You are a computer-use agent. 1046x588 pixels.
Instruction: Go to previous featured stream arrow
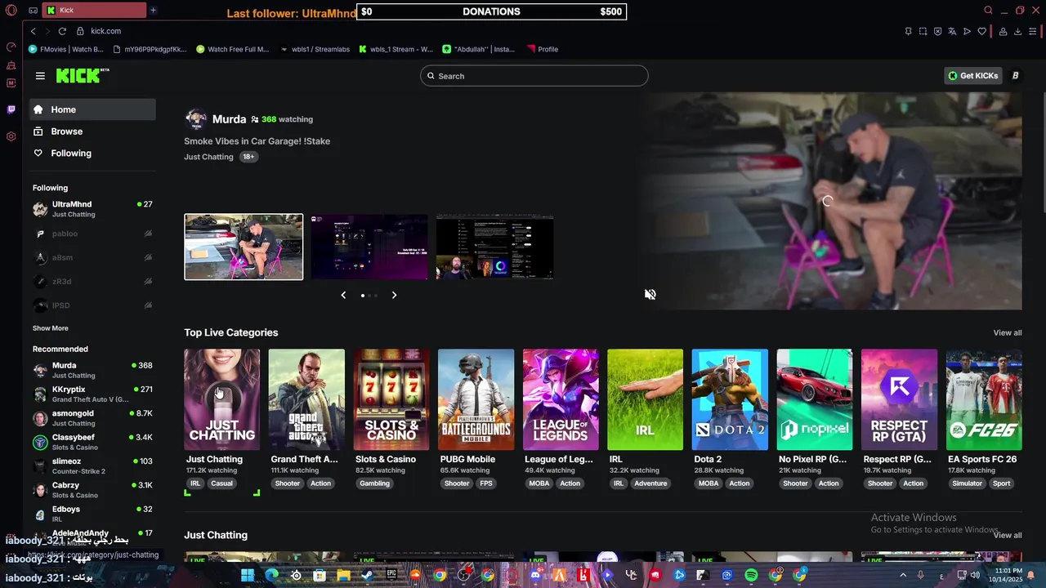343,295
